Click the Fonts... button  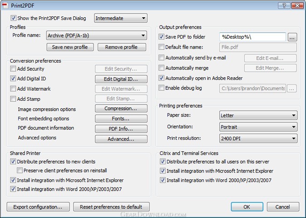click(x=121, y=119)
